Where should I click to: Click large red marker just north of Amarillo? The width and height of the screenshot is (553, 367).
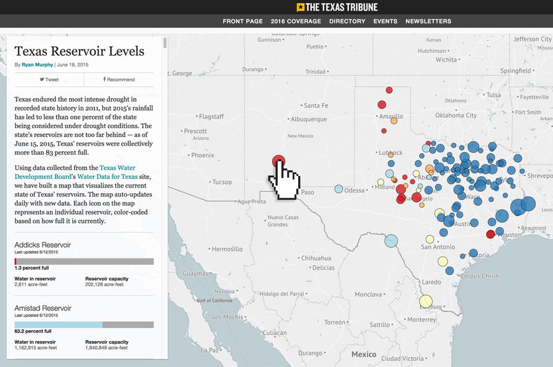[381, 105]
